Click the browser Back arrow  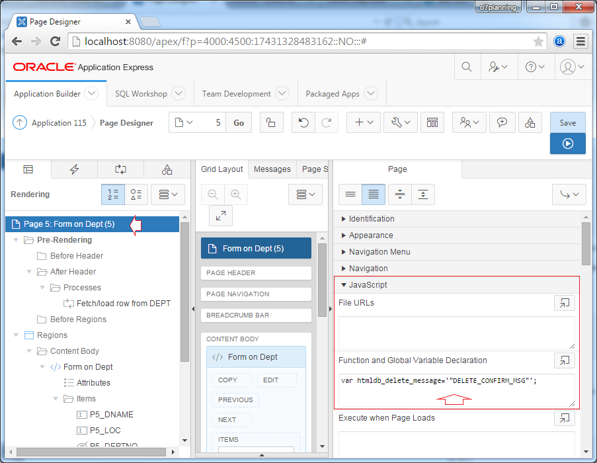click(17, 42)
